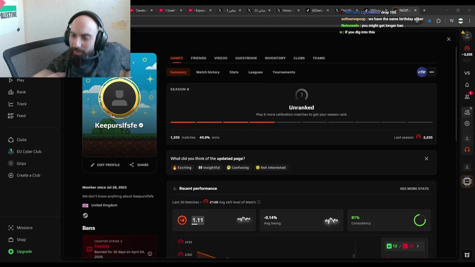Image resolution: width=475 pixels, height=267 pixels.
Task: Open the Shop in the sidebar
Action: tap(17, 240)
